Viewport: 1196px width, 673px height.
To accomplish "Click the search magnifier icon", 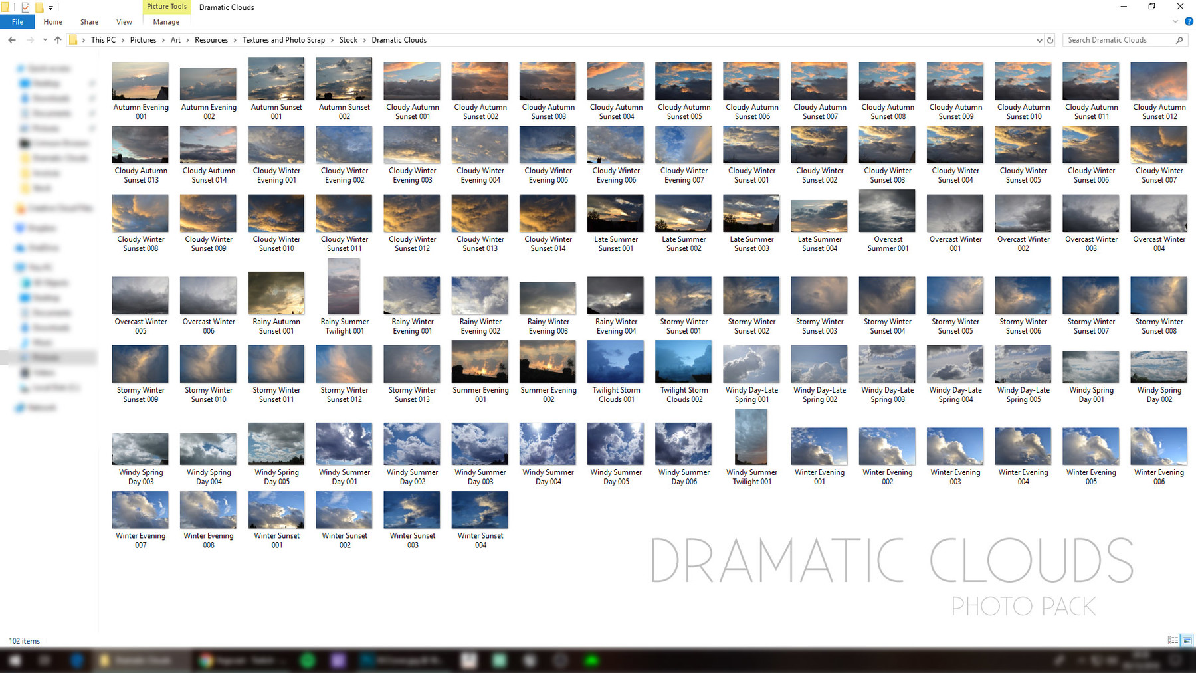I will click(x=1179, y=40).
